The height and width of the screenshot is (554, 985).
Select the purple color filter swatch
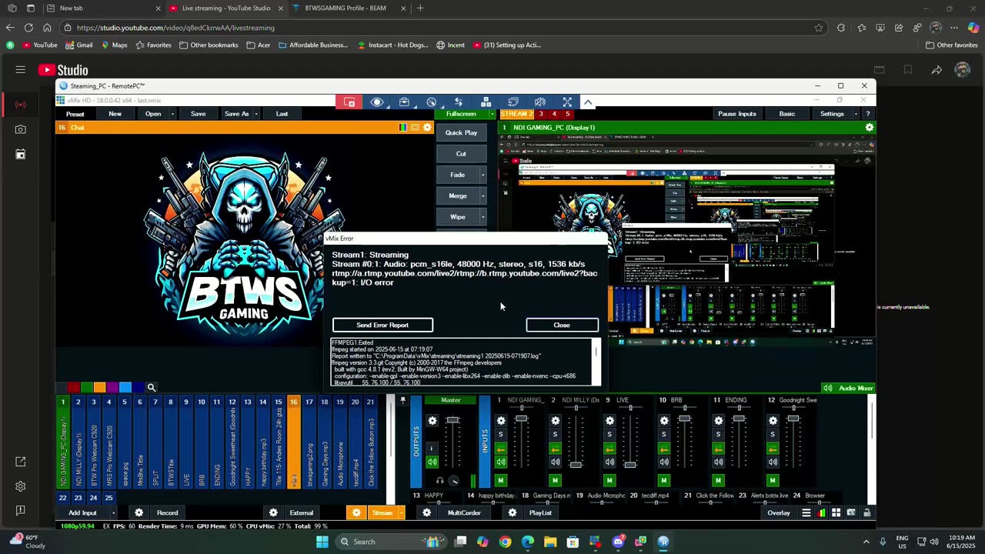click(112, 388)
